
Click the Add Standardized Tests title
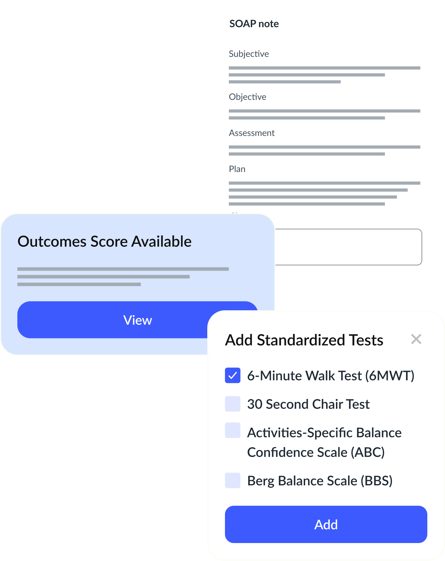(x=304, y=340)
